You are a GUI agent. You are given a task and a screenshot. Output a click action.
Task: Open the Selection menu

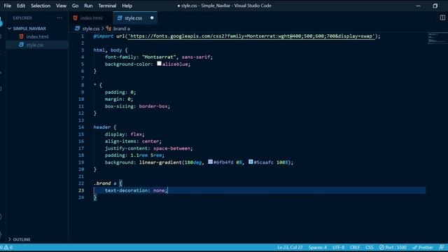[x=41, y=6]
